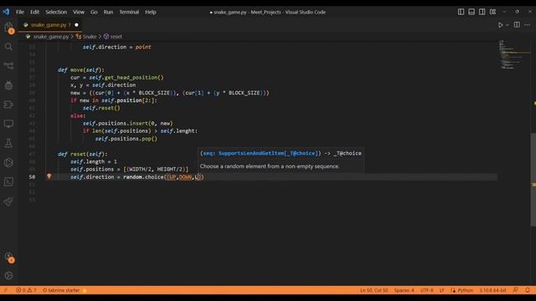Open the Explorer view in activity bar
This screenshot has height=301, width=536.
click(8, 27)
